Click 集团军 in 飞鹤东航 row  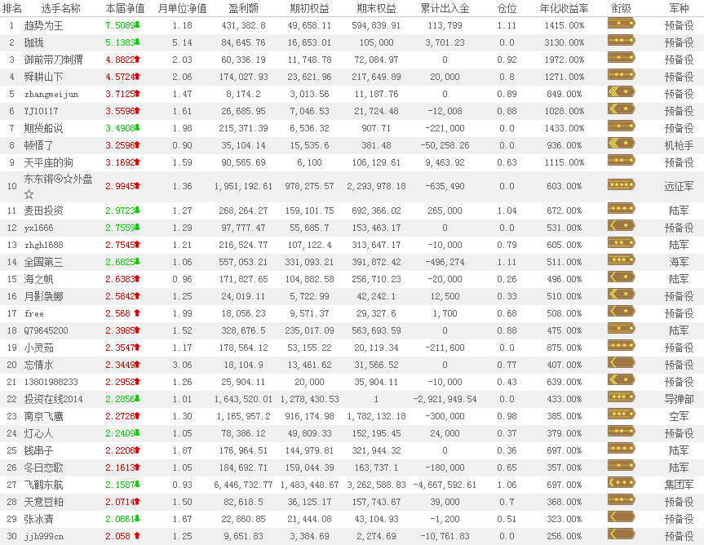(679, 485)
